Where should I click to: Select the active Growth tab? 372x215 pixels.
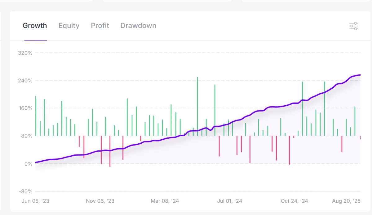[x=35, y=26]
